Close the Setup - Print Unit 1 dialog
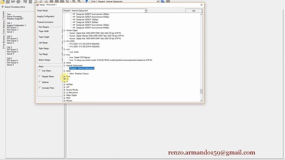The width and height of the screenshot is (285, 160). 201,5
